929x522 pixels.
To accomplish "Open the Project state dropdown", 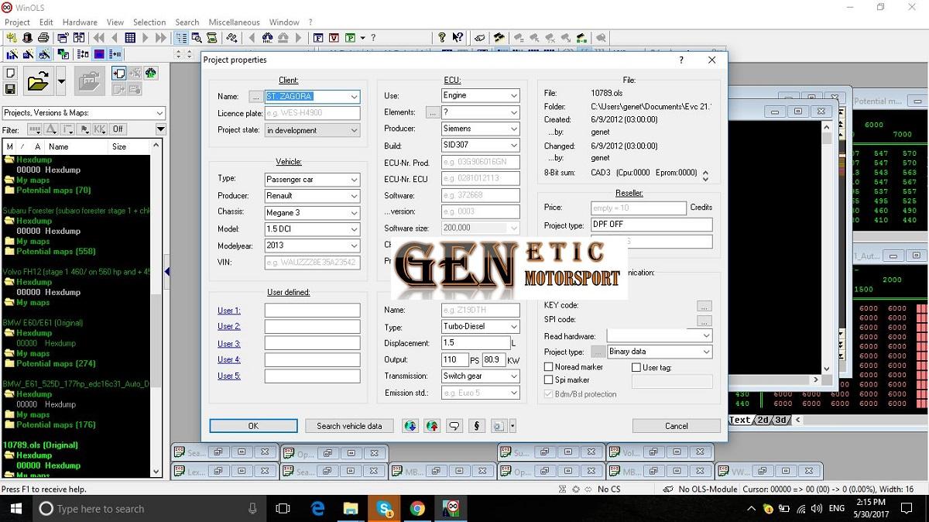I will (x=354, y=131).
